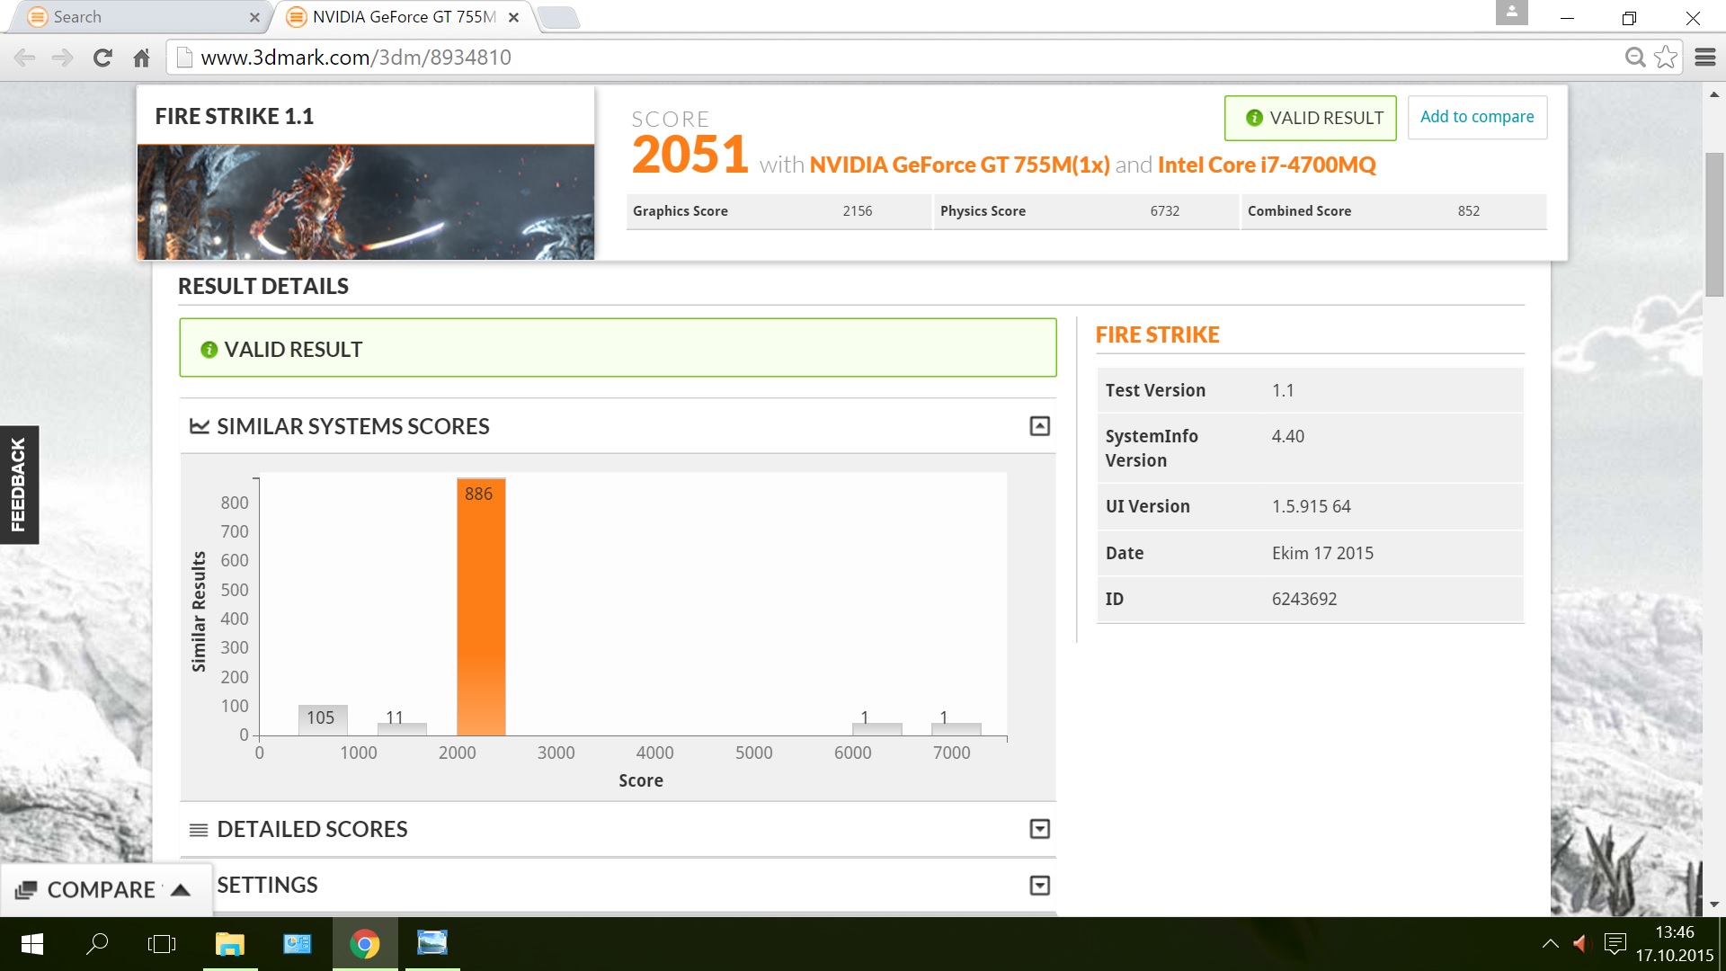The height and width of the screenshot is (971, 1726).
Task: Add this result to compare
Action: tap(1477, 117)
